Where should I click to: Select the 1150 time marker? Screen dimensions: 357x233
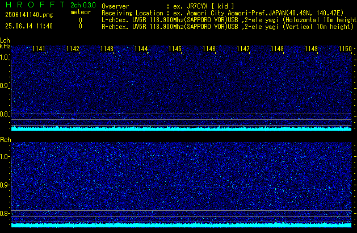coord(346,49)
